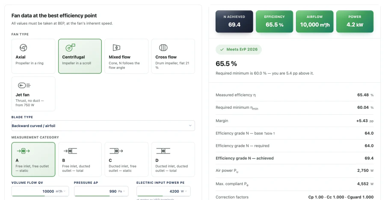Image resolution: width=385 pixels, height=200 pixels.
Task: Click the Meets ErP 2026 status badge
Action: click(239, 49)
